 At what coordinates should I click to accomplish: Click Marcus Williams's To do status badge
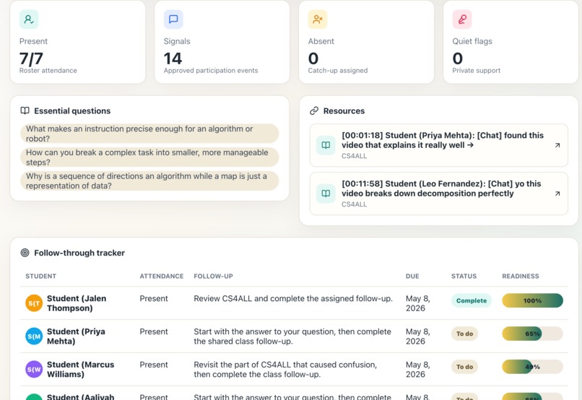pyautogui.click(x=465, y=367)
